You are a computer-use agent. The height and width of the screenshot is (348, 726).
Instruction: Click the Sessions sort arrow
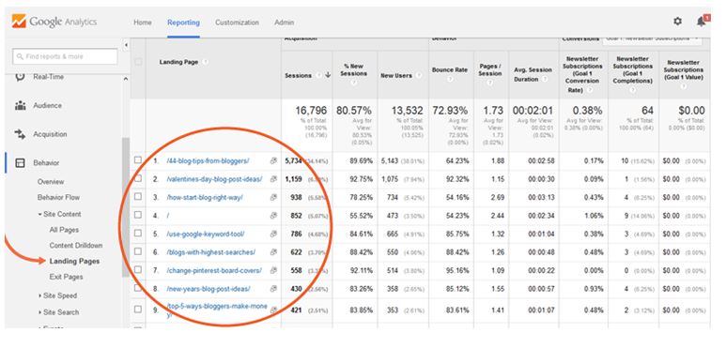pos(328,75)
